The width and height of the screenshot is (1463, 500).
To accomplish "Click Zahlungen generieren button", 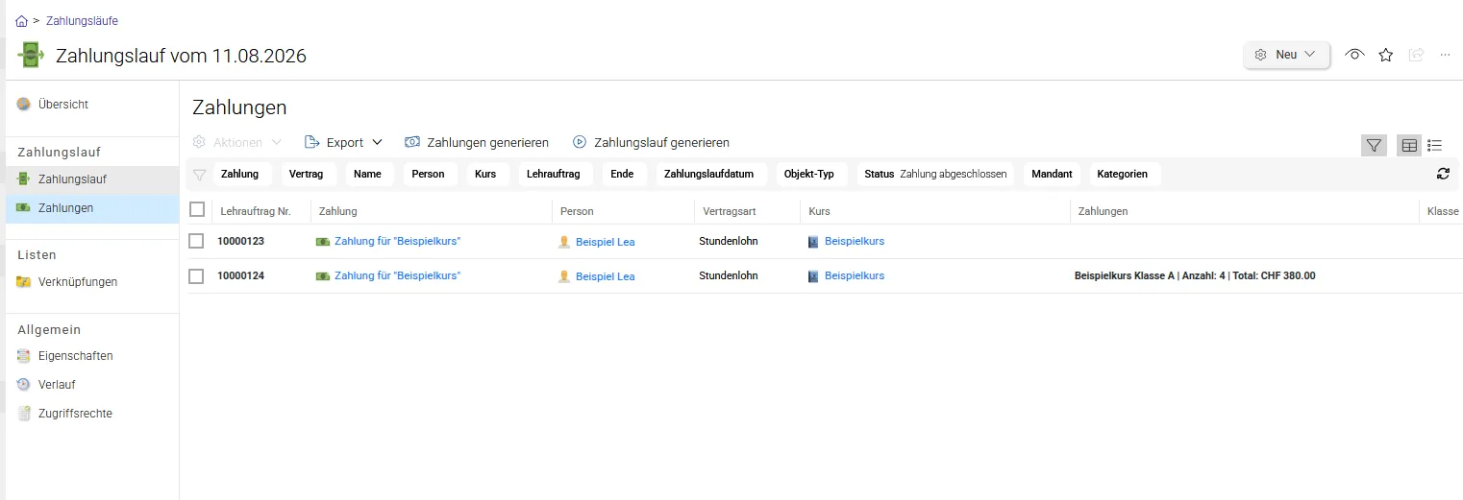I will [477, 142].
